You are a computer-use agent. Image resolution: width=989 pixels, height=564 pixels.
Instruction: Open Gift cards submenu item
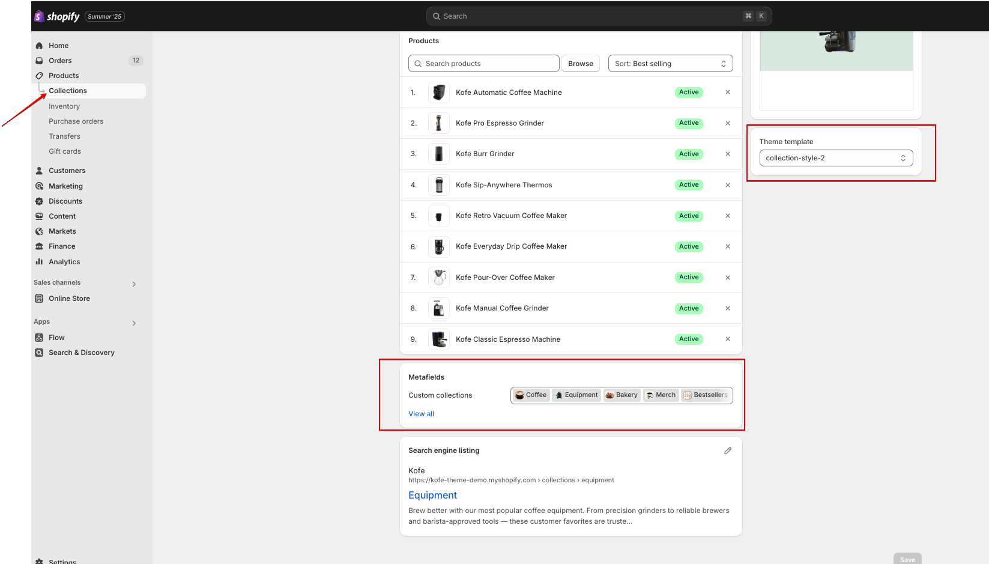tap(65, 151)
